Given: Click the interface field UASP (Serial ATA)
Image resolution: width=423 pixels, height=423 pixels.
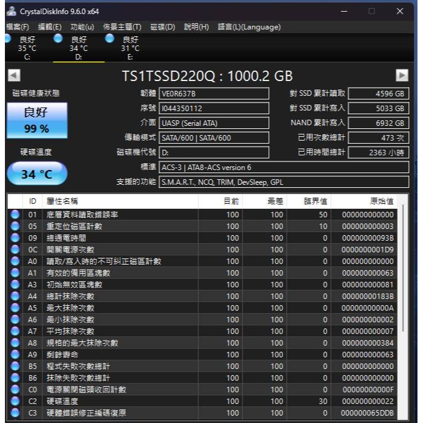Looking at the screenshot, I should coord(214,123).
